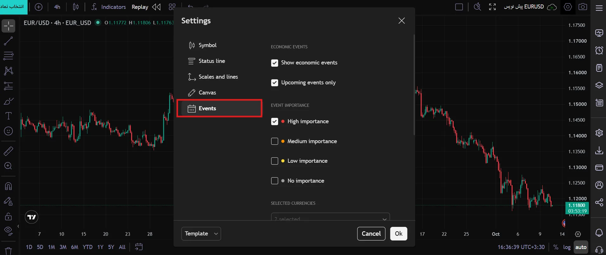Enable Medium importance events
This screenshot has width=606, height=255.
[275, 141]
